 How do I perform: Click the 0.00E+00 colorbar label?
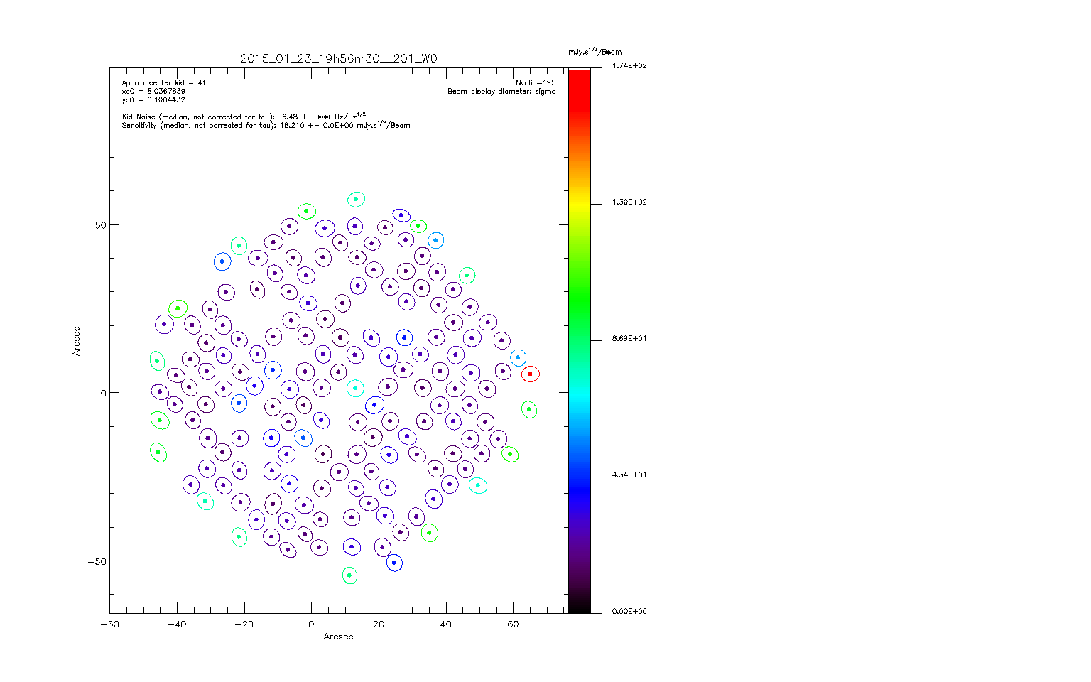point(629,612)
